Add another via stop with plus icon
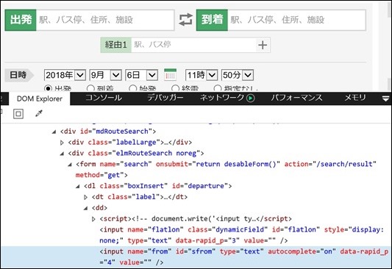This screenshot has height=269, width=392. point(263,45)
